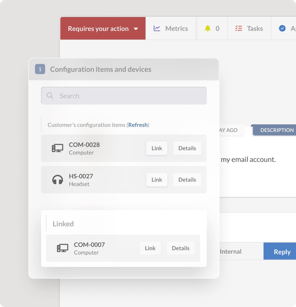Click the COM-0028 computer icon

(58, 148)
